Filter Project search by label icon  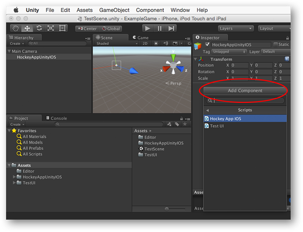177,124
